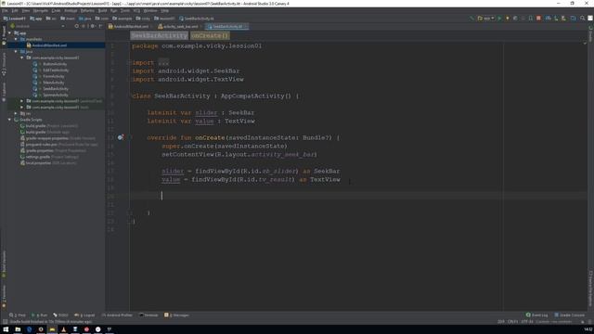Image resolution: width=594 pixels, height=334 pixels.
Task: Open the Tools menu
Action: [125, 10]
